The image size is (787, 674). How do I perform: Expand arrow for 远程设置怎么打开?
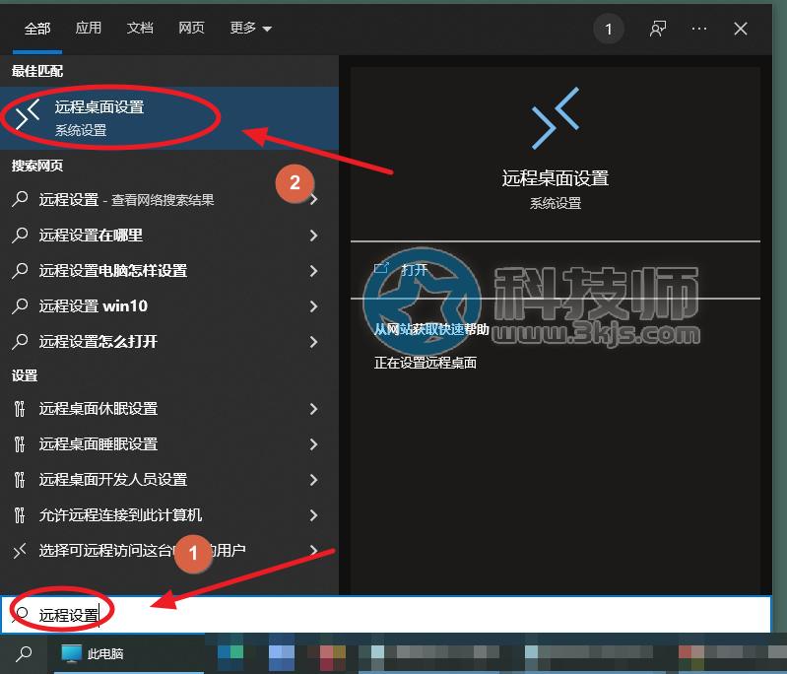pos(313,342)
